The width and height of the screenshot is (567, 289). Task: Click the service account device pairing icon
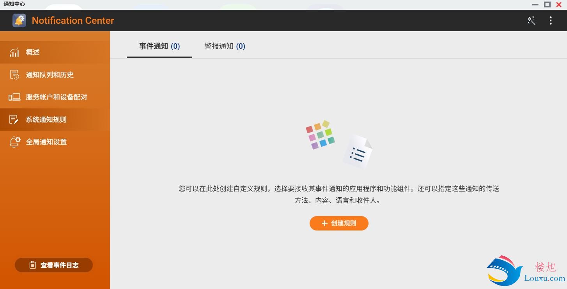tap(14, 97)
